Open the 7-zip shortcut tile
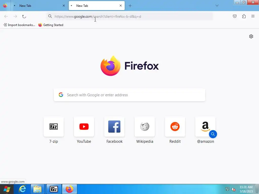Viewport: 259px width, 194px height. 54,127
